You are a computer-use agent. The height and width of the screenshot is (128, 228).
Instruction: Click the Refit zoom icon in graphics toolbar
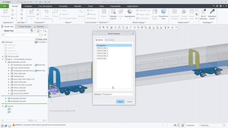pos(100,27)
